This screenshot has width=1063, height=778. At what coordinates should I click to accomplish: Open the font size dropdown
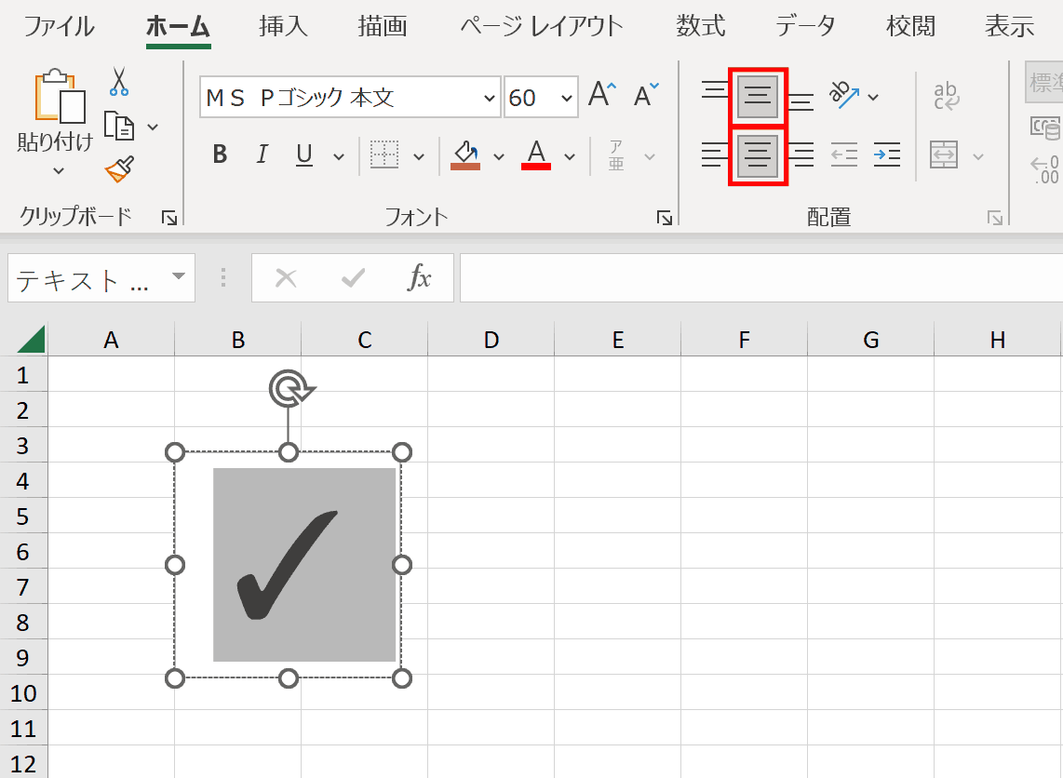coord(567,98)
